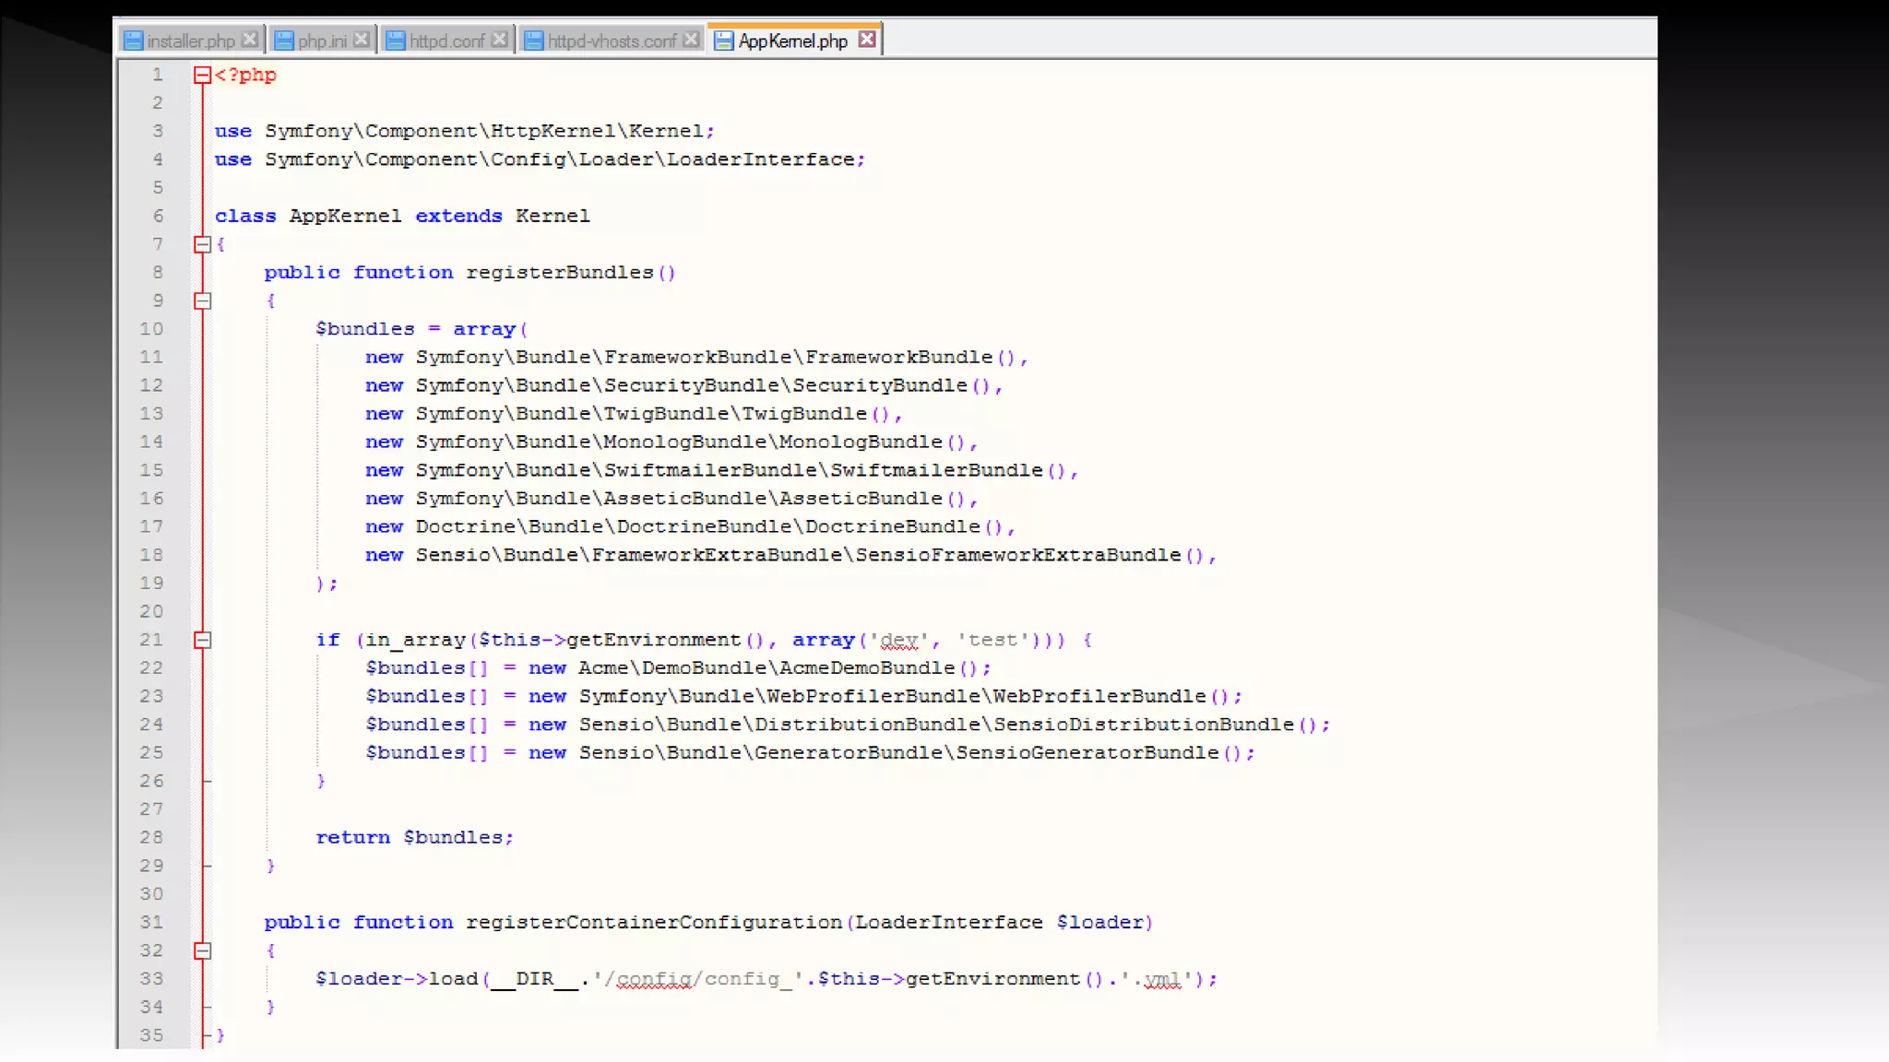Collapse the if block fold on line 21
1889x1062 pixels.
(x=202, y=640)
